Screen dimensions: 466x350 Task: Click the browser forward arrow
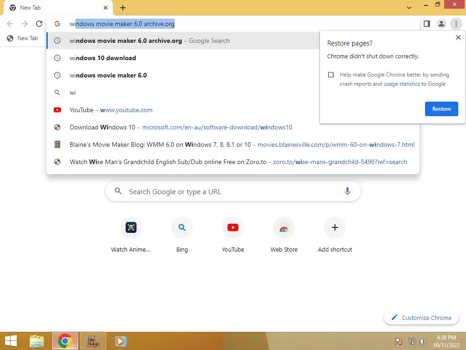click(25, 24)
